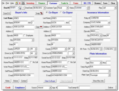Click the Browse button

[x=97, y=3]
